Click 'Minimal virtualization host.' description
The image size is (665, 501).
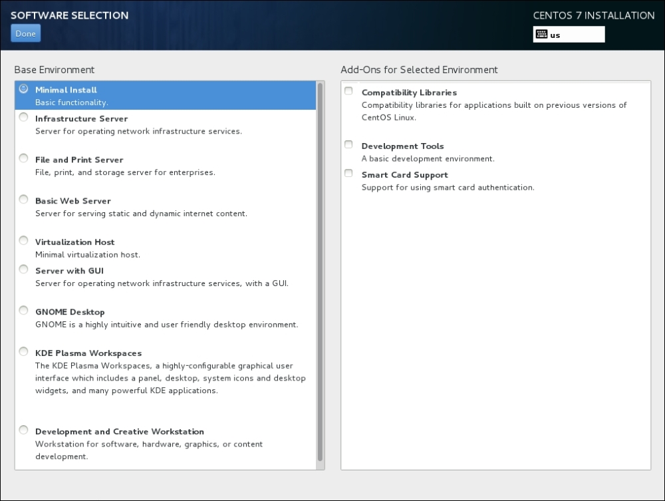tap(88, 255)
